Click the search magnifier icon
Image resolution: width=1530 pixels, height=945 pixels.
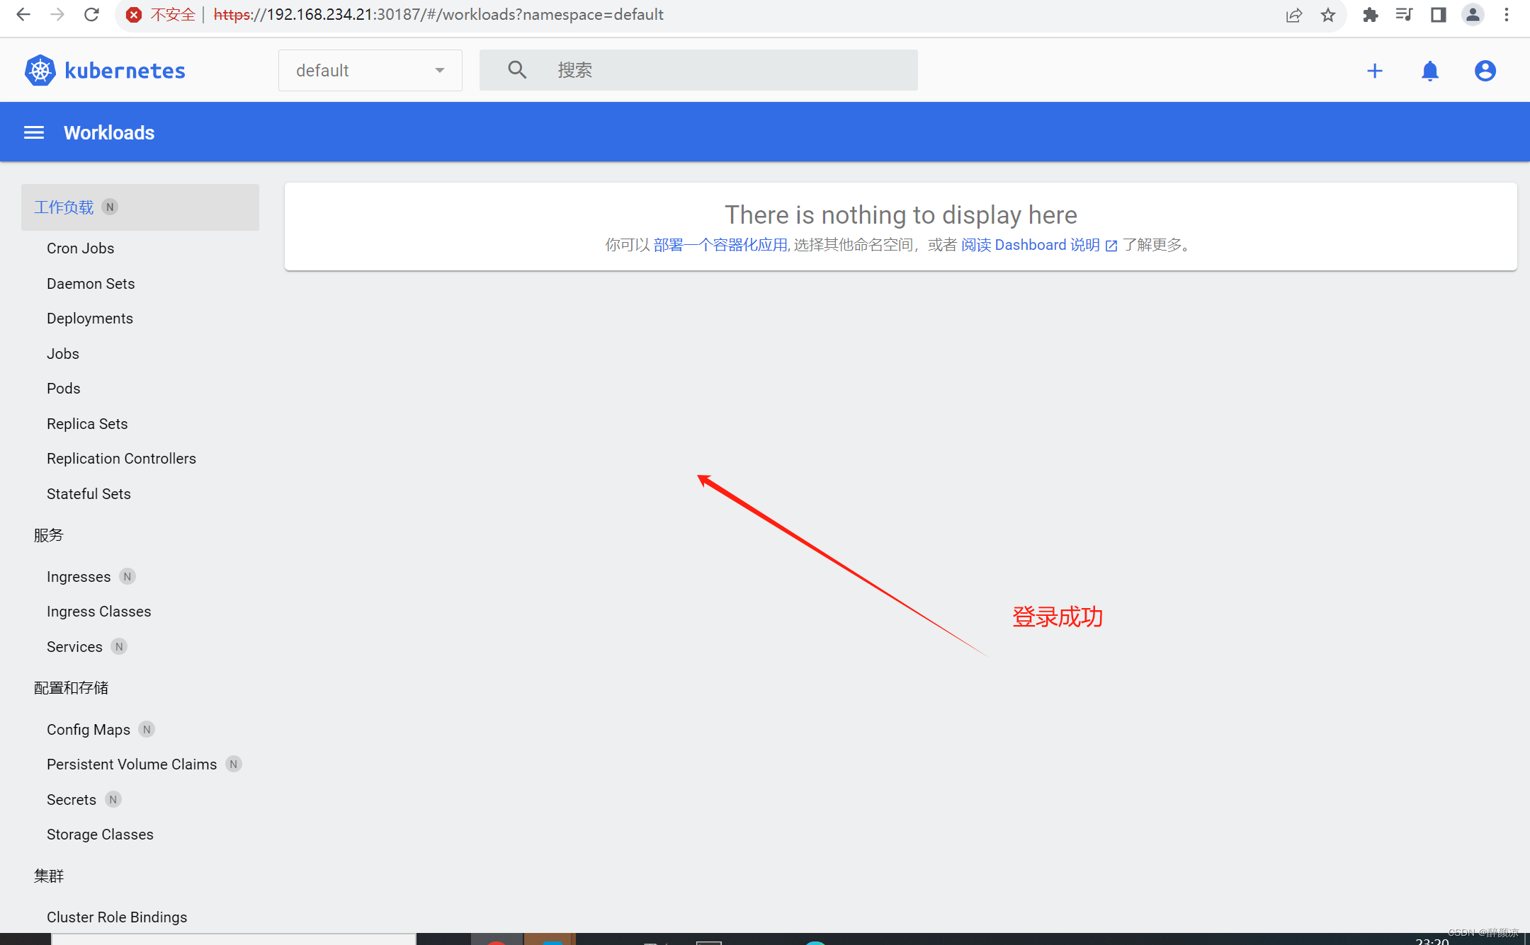(514, 70)
